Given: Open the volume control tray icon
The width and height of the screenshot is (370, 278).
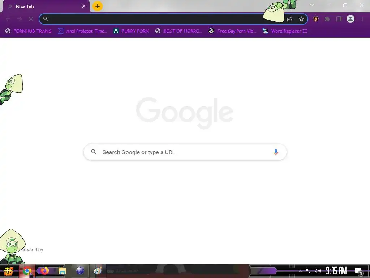Looking at the screenshot, I should pyautogui.click(x=318, y=271).
